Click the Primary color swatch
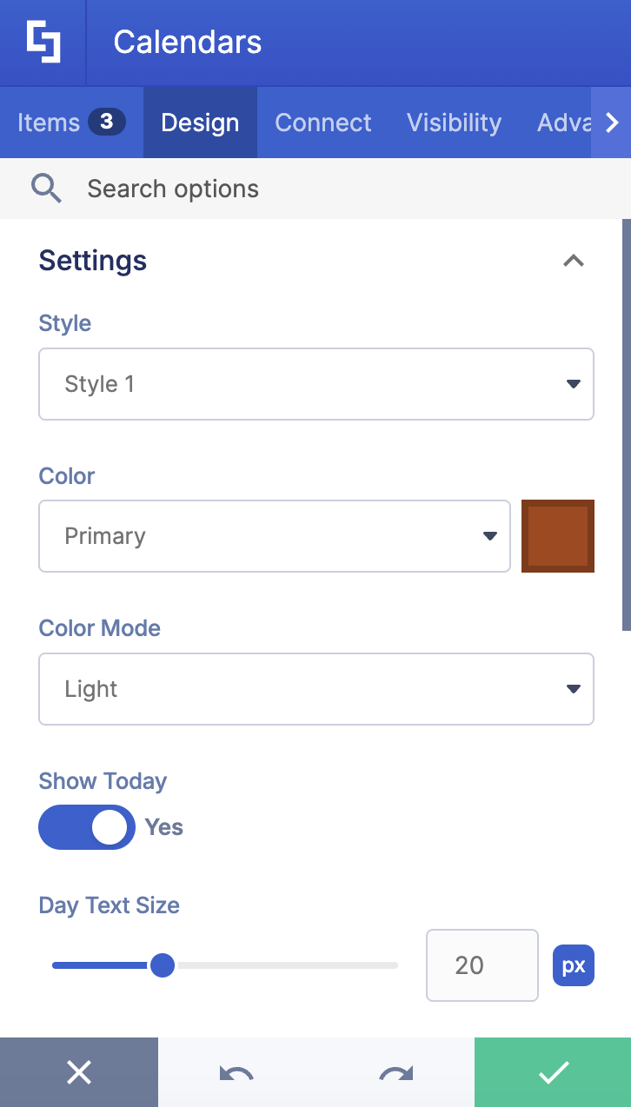 [557, 535]
